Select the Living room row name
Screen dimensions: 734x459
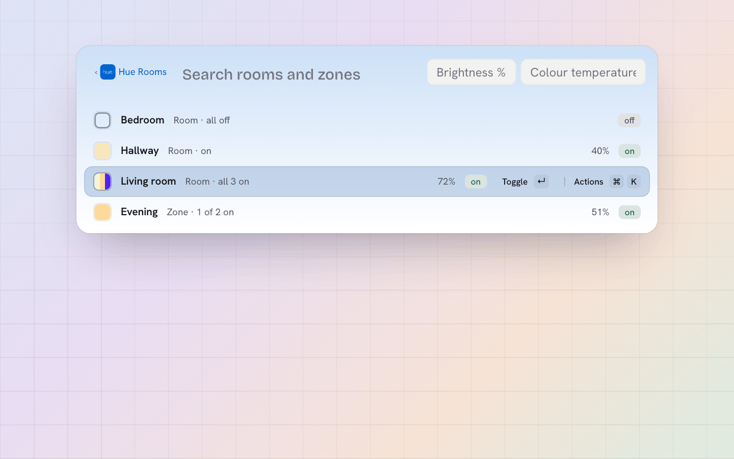coord(148,181)
